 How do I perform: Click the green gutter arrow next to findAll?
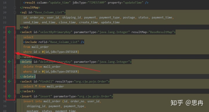(x=10, y=81)
